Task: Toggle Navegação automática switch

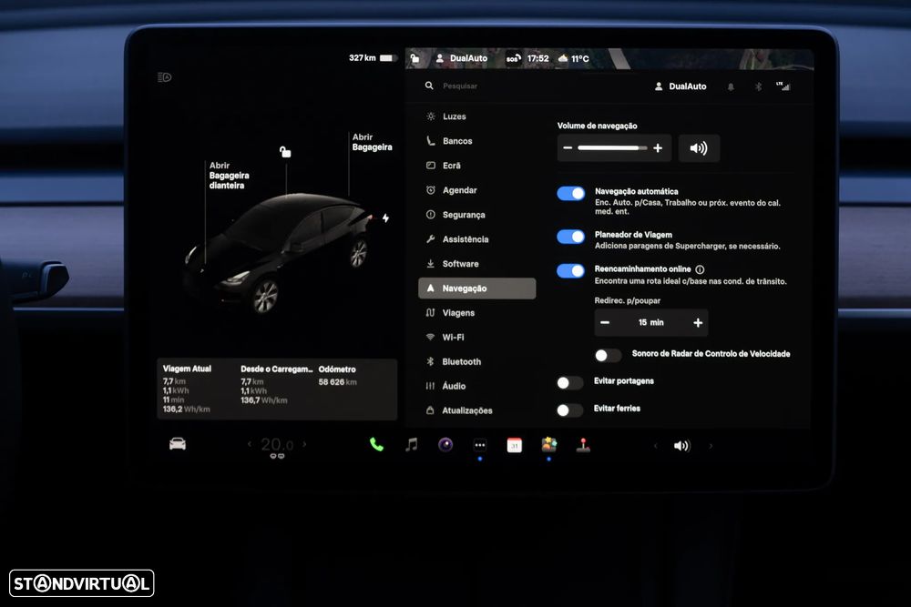Action: click(x=570, y=193)
